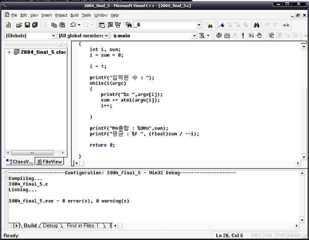Expand the 2004_final_5 classes tree node
Screen dimensions: 309x240
9,52
